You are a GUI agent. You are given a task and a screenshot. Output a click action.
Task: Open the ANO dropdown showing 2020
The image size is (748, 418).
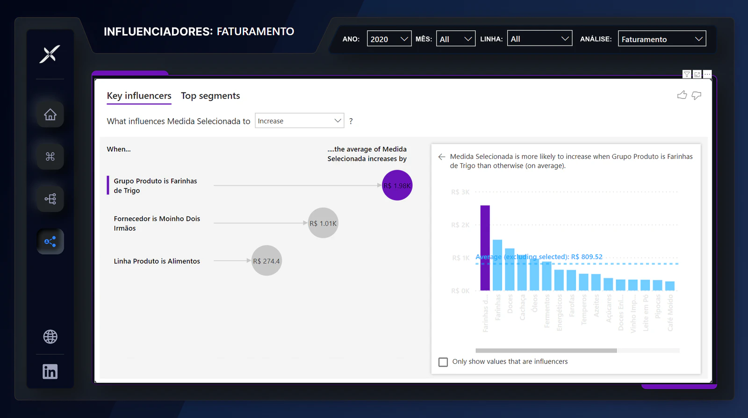coord(389,39)
